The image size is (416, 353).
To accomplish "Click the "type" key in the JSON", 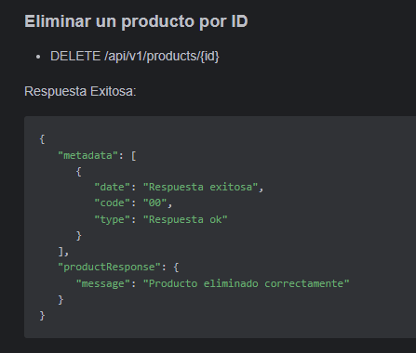I will pos(112,219).
